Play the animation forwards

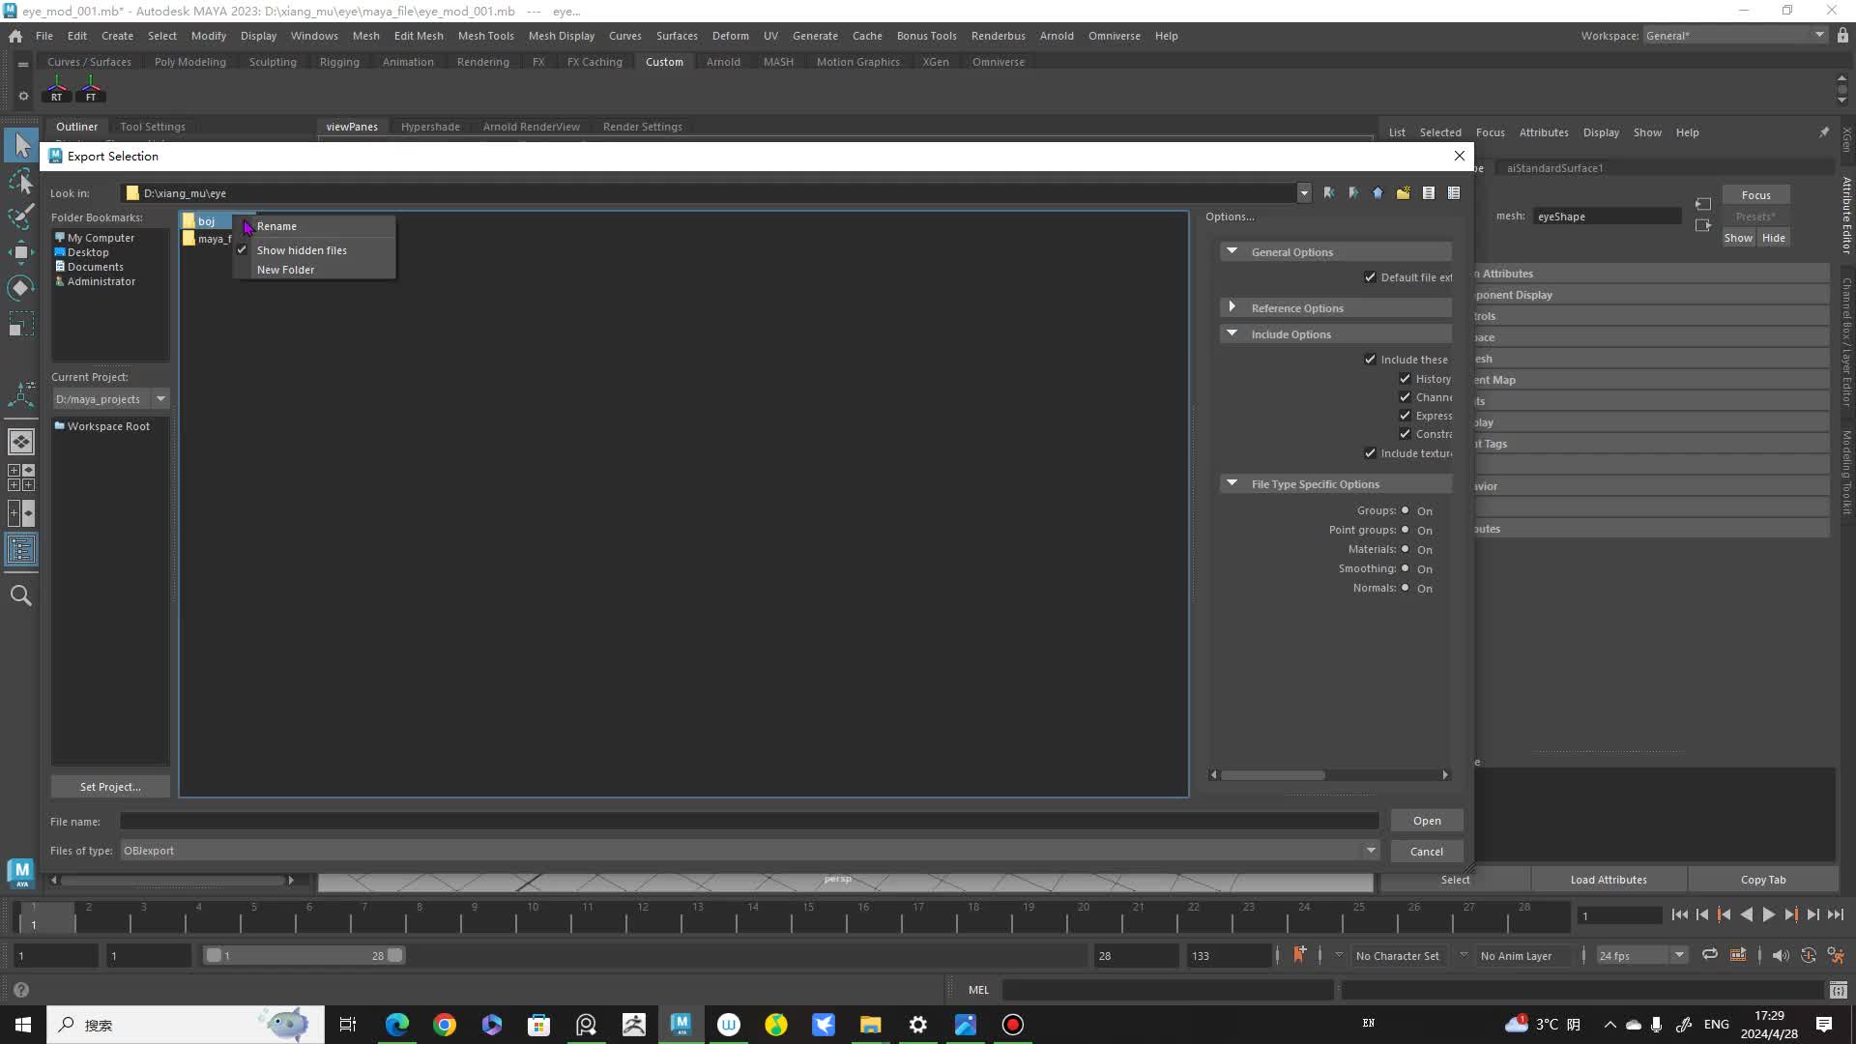(x=1768, y=914)
